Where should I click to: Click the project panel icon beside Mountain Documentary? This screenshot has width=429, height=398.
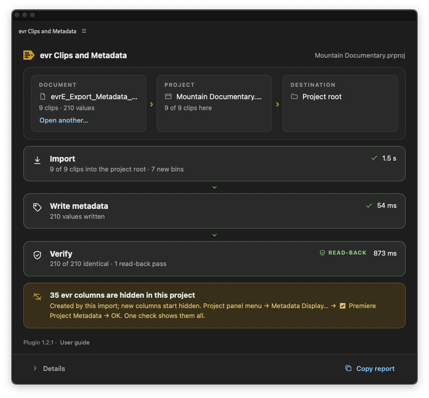pos(168,97)
